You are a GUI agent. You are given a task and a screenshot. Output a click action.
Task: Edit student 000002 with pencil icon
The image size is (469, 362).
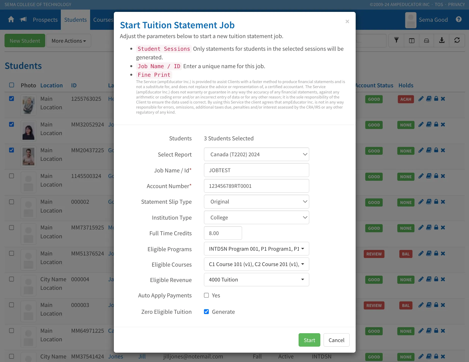421,202
